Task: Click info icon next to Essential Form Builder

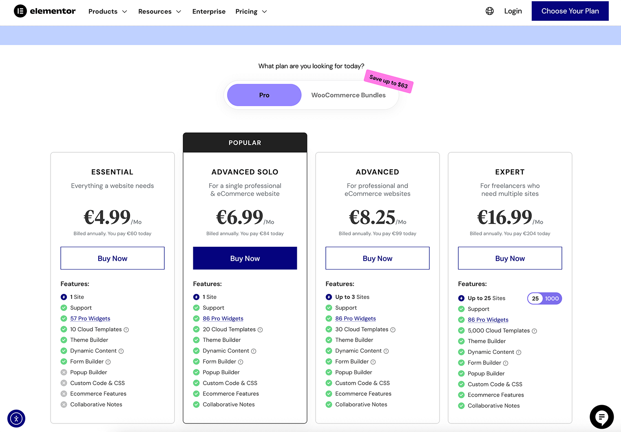Action: pos(108,362)
